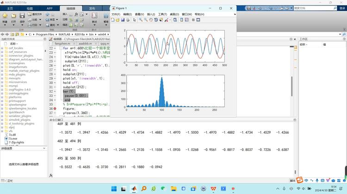Click the Save floppy icon in ribbon

[22, 16]
